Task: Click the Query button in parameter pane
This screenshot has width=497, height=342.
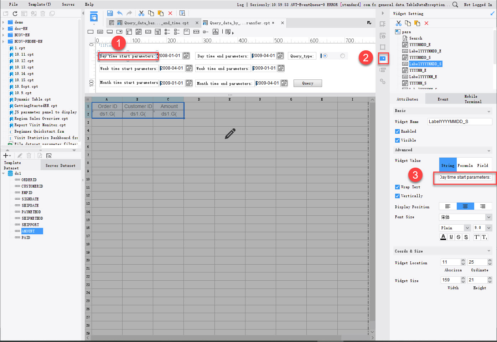Action: 308,83
